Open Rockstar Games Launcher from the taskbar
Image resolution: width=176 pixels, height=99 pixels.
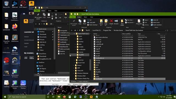91,97
